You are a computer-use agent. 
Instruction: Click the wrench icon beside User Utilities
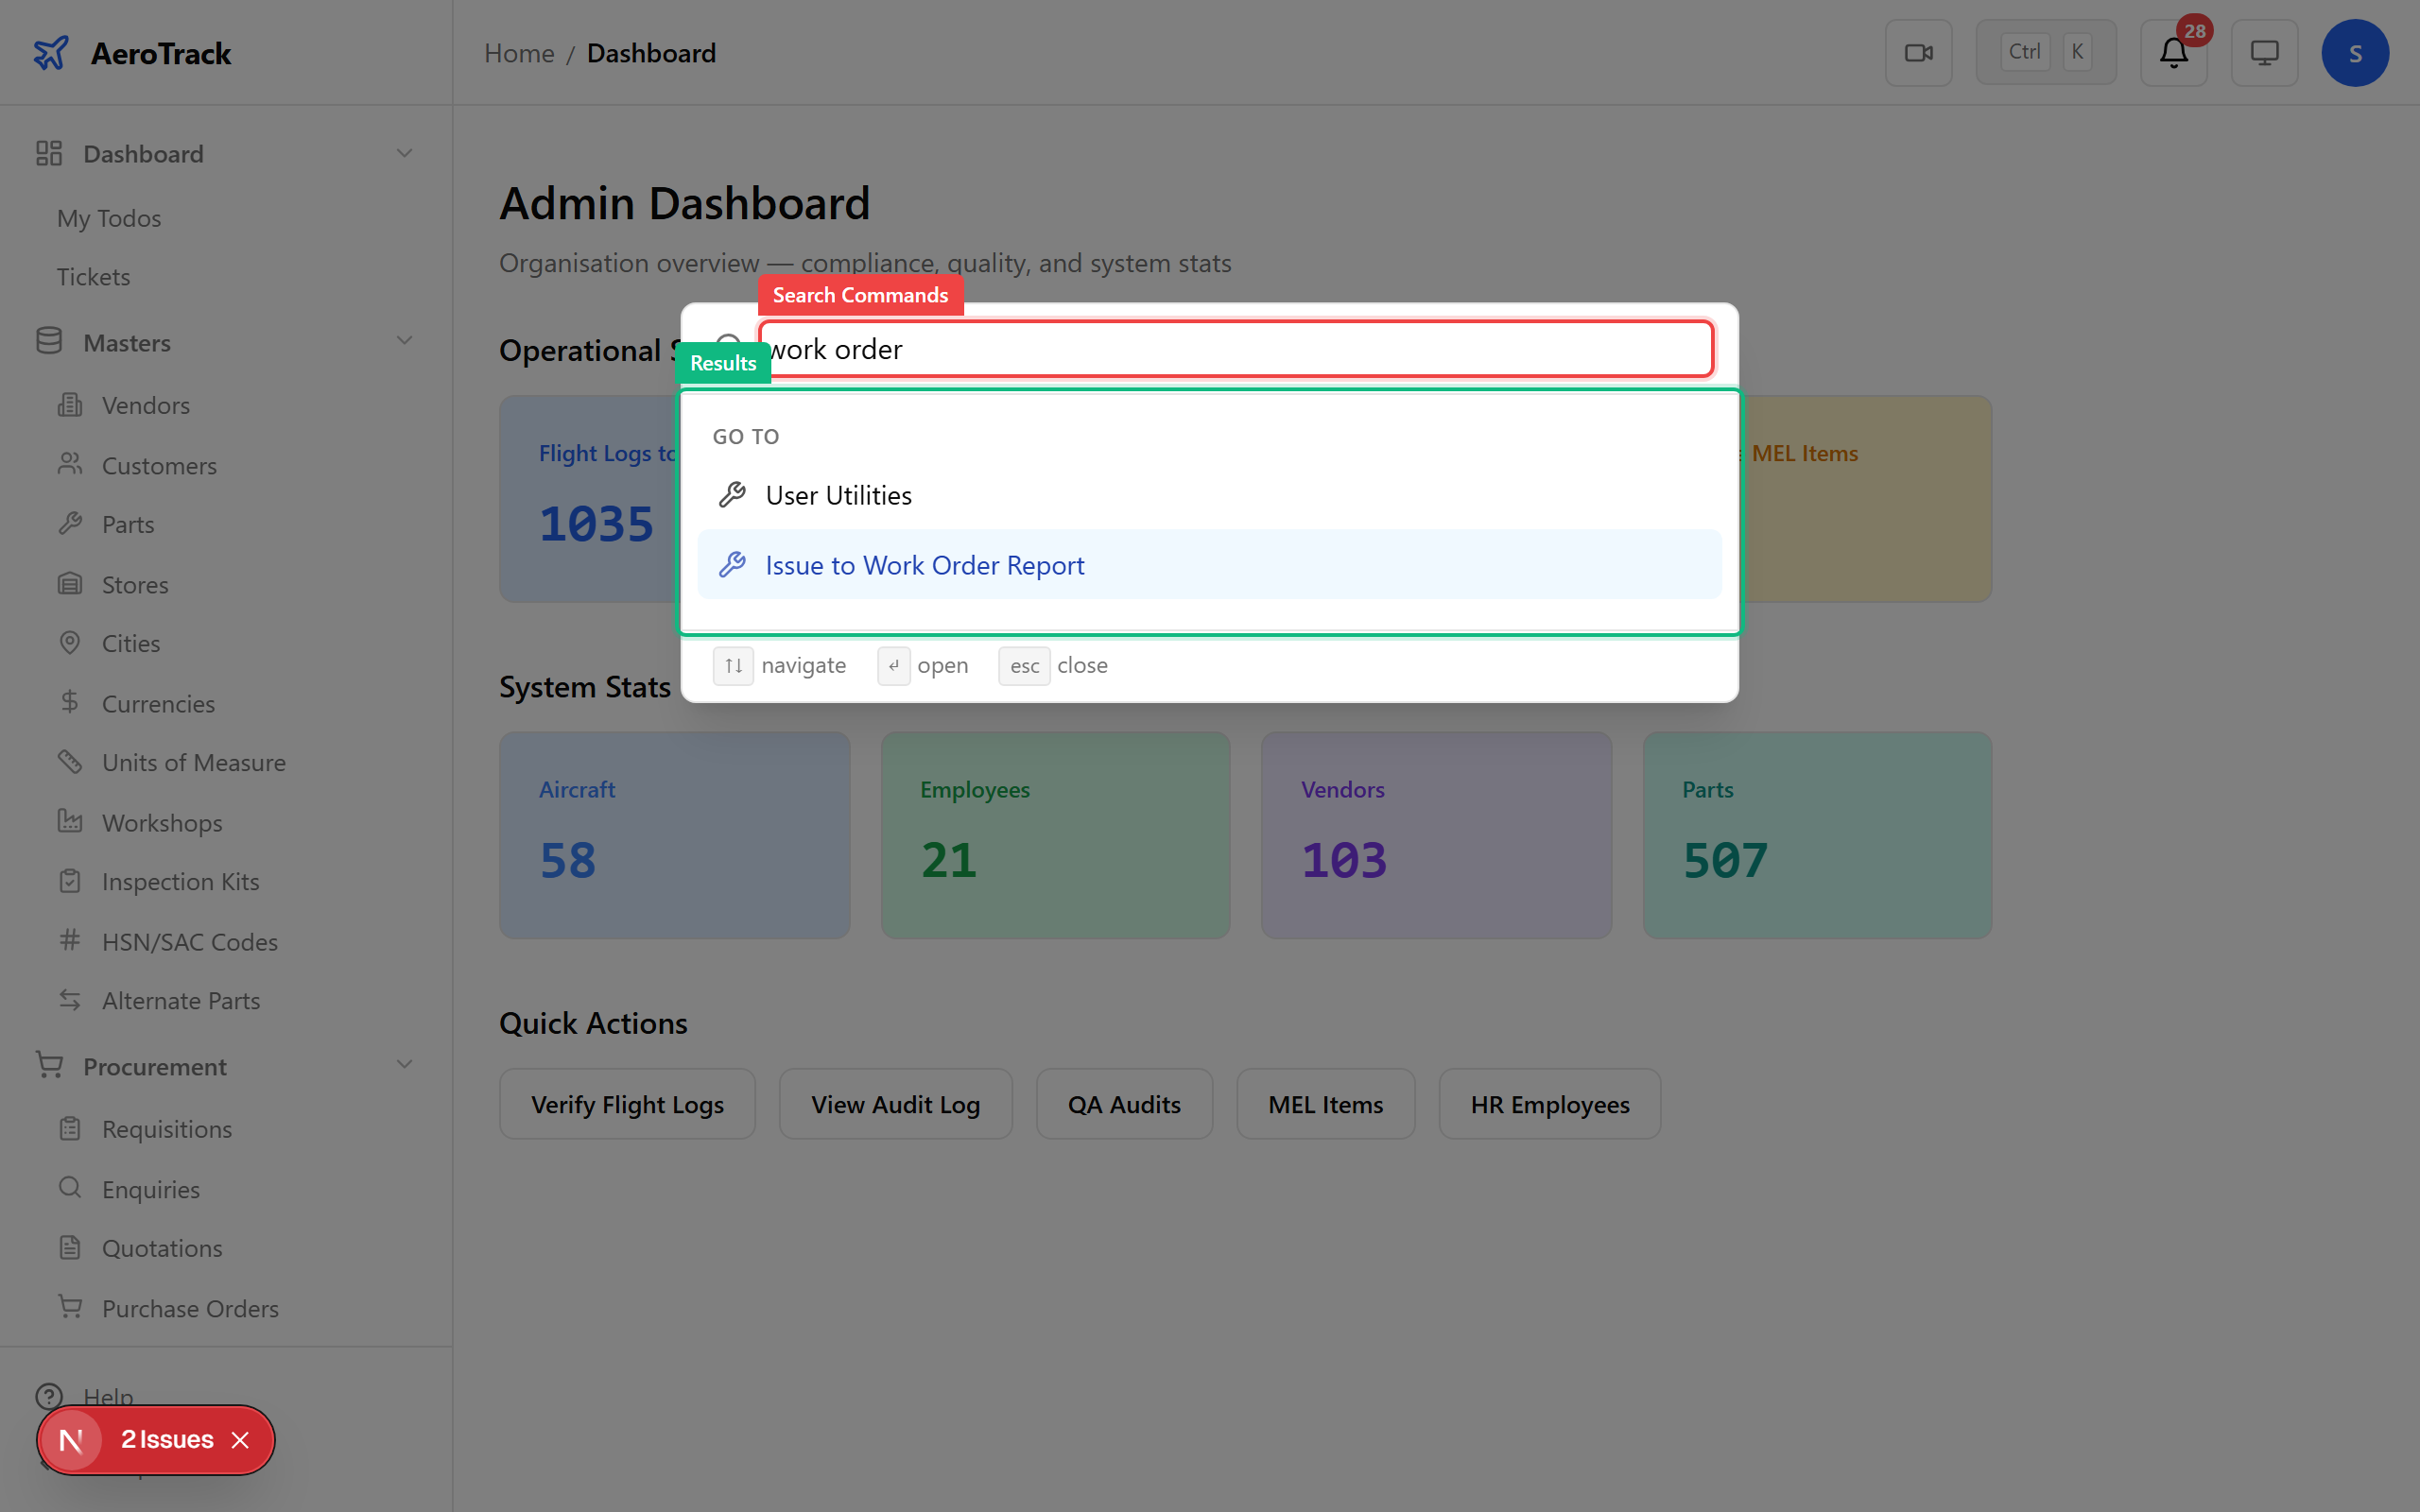pyautogui.click(x=733, y=493)
